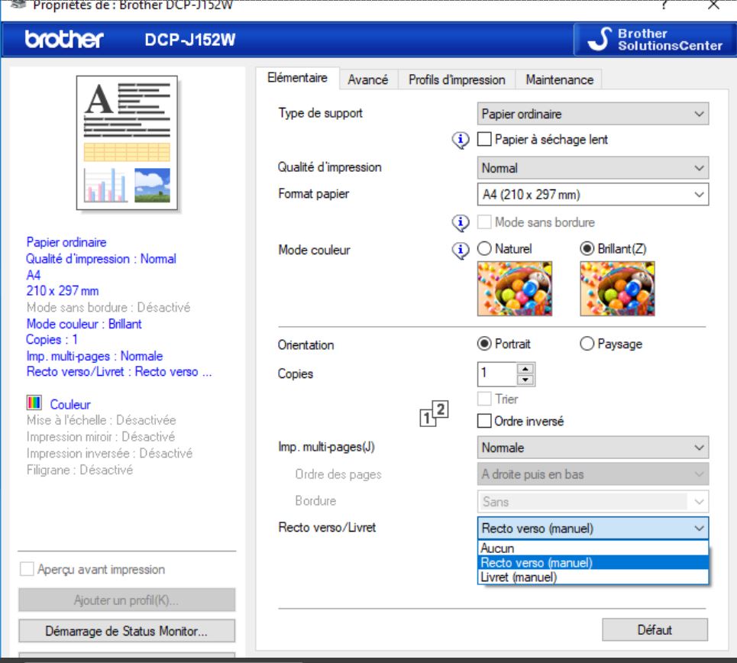Click 'Mode couleur : Brillant' summary line
The image size is (737, 663).
click(84, 324)
